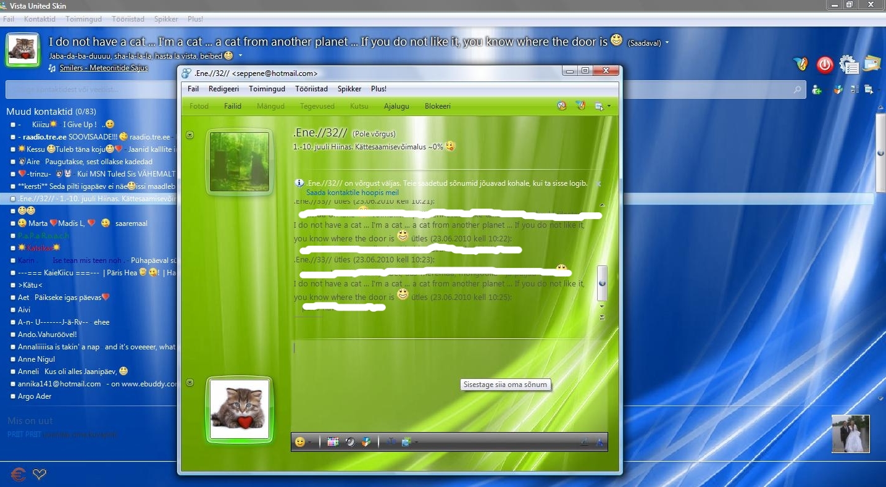Click the red power button icon
Image resolution: width=886 pixels, height=487 pixels.
(825, 64)
